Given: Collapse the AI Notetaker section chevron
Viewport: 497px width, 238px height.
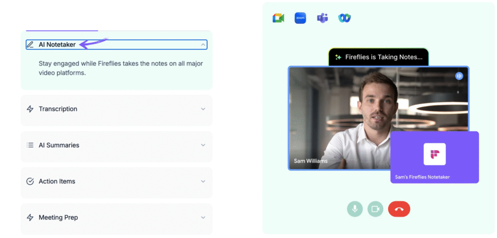Looking at the screenshot, I should 203,45.
